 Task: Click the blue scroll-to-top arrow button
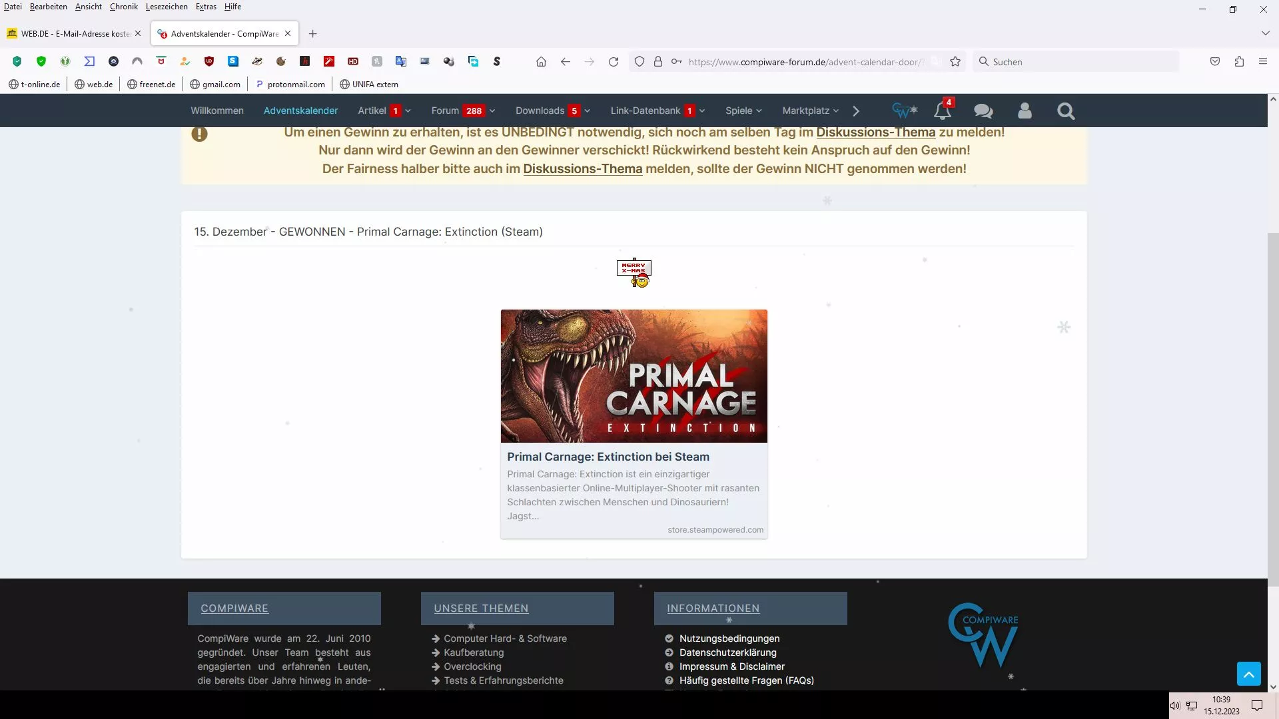(x=1249, y=674)
